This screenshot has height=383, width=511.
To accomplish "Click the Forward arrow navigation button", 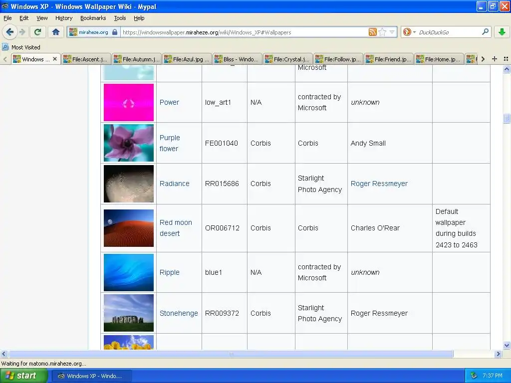I will point(22,32).
